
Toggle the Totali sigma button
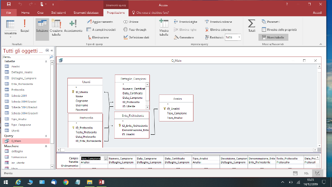251,26
